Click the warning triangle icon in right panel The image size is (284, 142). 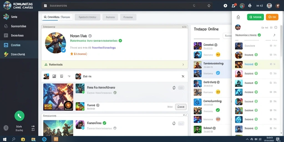coord(238,17)
